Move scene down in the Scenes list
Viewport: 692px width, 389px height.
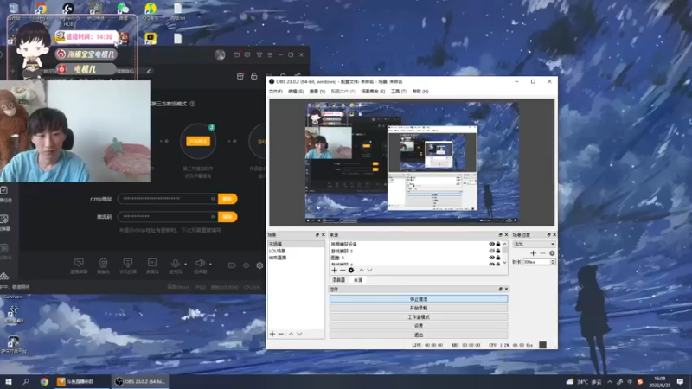pyautogui.click(x=299, y=334)
